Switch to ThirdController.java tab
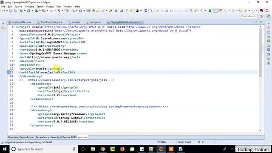 click(50, 22)
